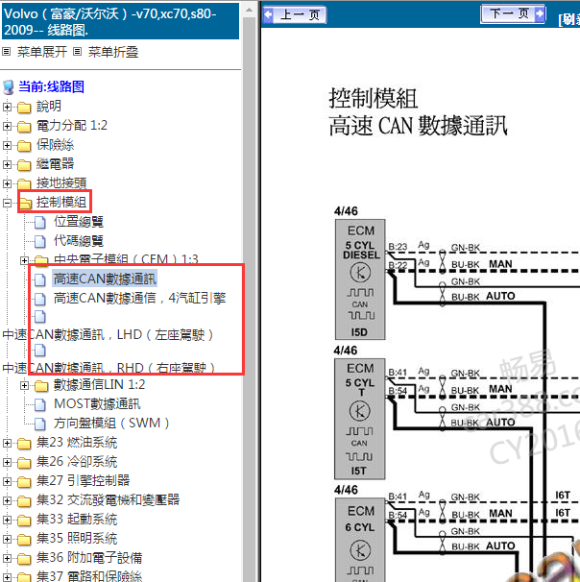
Task: Click the 代碼總覽 page icon
Action: coord(40,242)
